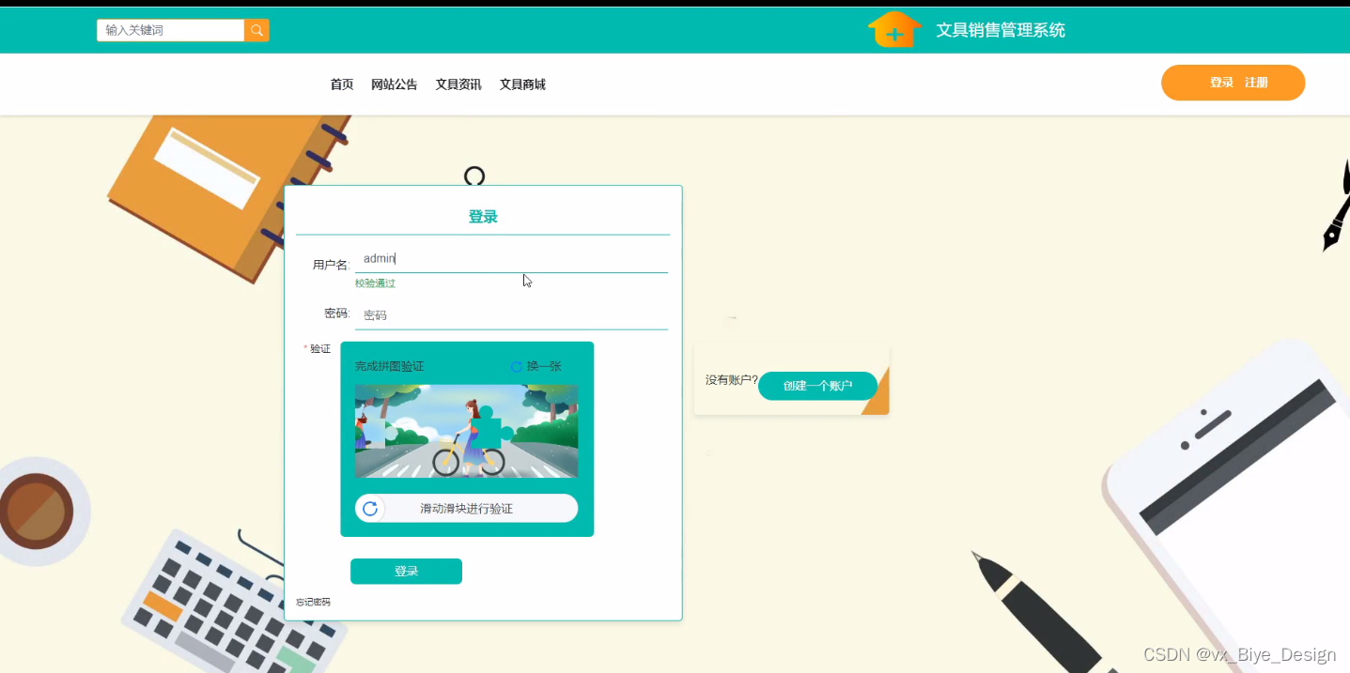The image size is (1350, 673).
Task: Focus the 输入关键词 search box
Action: point(170,30)
